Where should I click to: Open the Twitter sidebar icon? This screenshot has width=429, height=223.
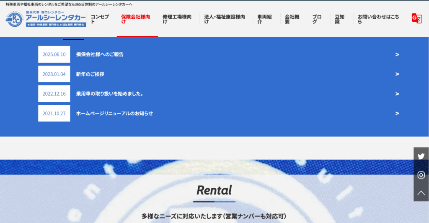pos(421,156)
